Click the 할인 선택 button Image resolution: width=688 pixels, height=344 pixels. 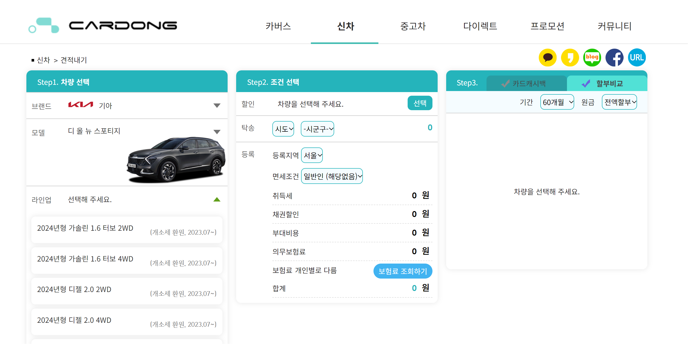[x=420, y=103]
